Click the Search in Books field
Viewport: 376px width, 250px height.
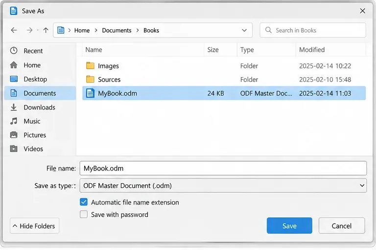[313, 30]
